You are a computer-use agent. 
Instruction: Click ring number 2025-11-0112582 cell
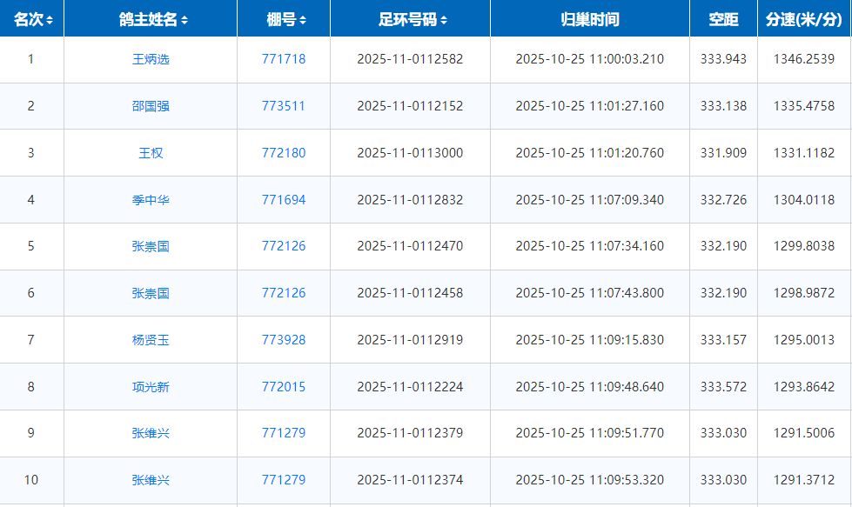click(x=410, y=59)
